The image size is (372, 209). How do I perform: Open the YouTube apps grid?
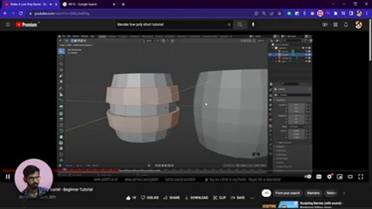[335, 24]
